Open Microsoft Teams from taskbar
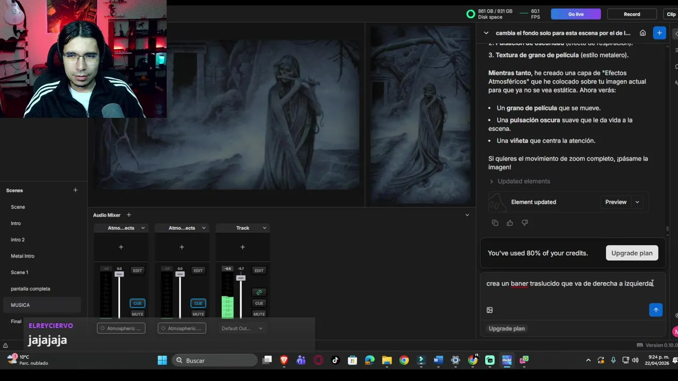Screen dimensions: 678x381 [x=301, y=360]
